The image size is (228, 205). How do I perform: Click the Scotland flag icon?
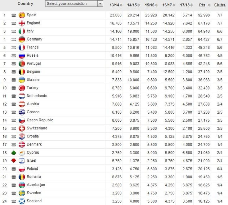coord(22,201)
